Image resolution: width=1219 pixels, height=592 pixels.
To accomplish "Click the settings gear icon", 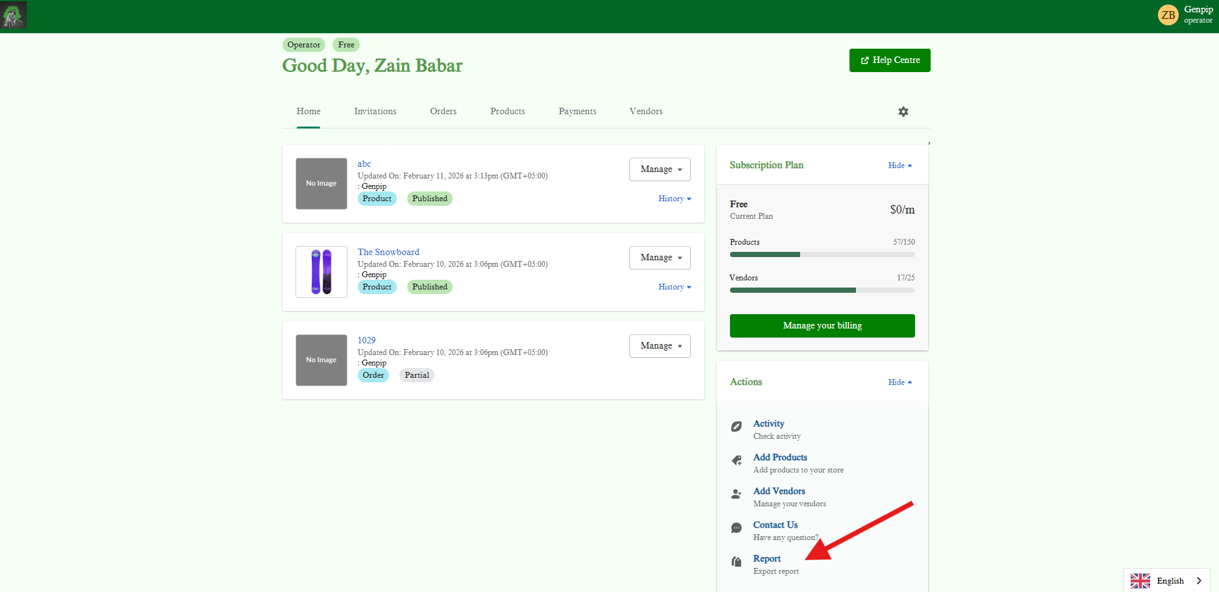I will [x=903, y=112].
